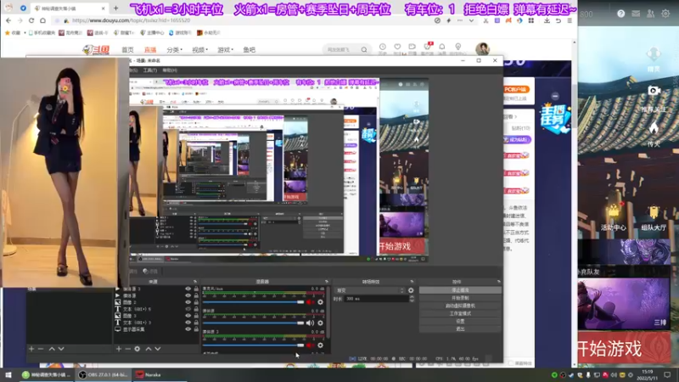The image size is (679, 382).
Task: Open Douyu notifications bell icon
Action: click(441, 47)
